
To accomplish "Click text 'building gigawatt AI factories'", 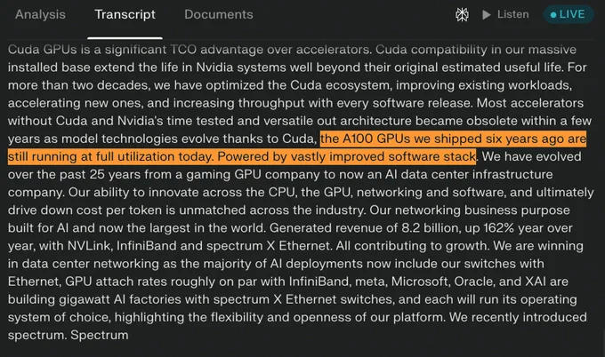I will pyautogui.click(x=93, y=299).
